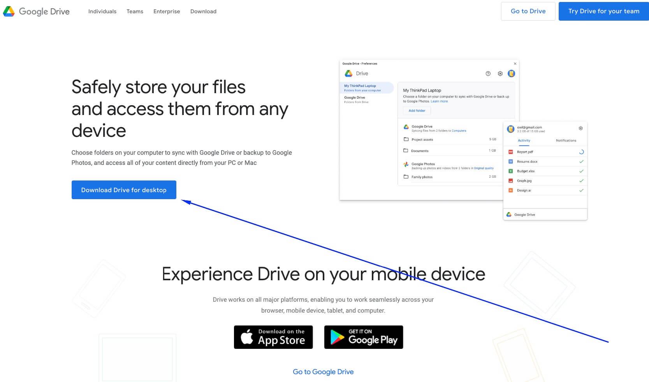Open the App Store download badge
Viewport: 649px width, 382px height.
coord(273,337)
